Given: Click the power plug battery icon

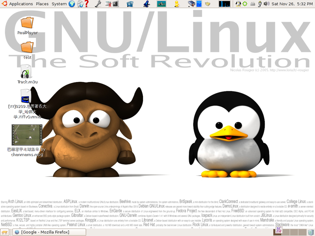Looking at the screenshot, I should tap(260, 4).
